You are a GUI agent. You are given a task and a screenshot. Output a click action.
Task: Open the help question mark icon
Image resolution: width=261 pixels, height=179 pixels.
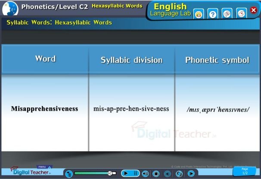[213, 14]
